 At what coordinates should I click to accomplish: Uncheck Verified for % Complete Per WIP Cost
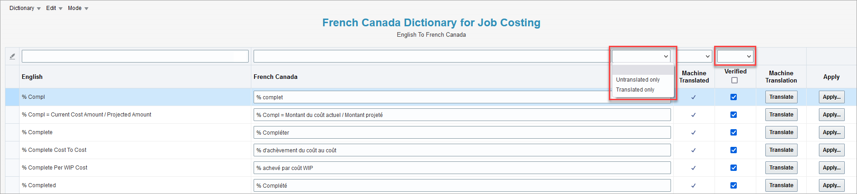pos(734,168)
